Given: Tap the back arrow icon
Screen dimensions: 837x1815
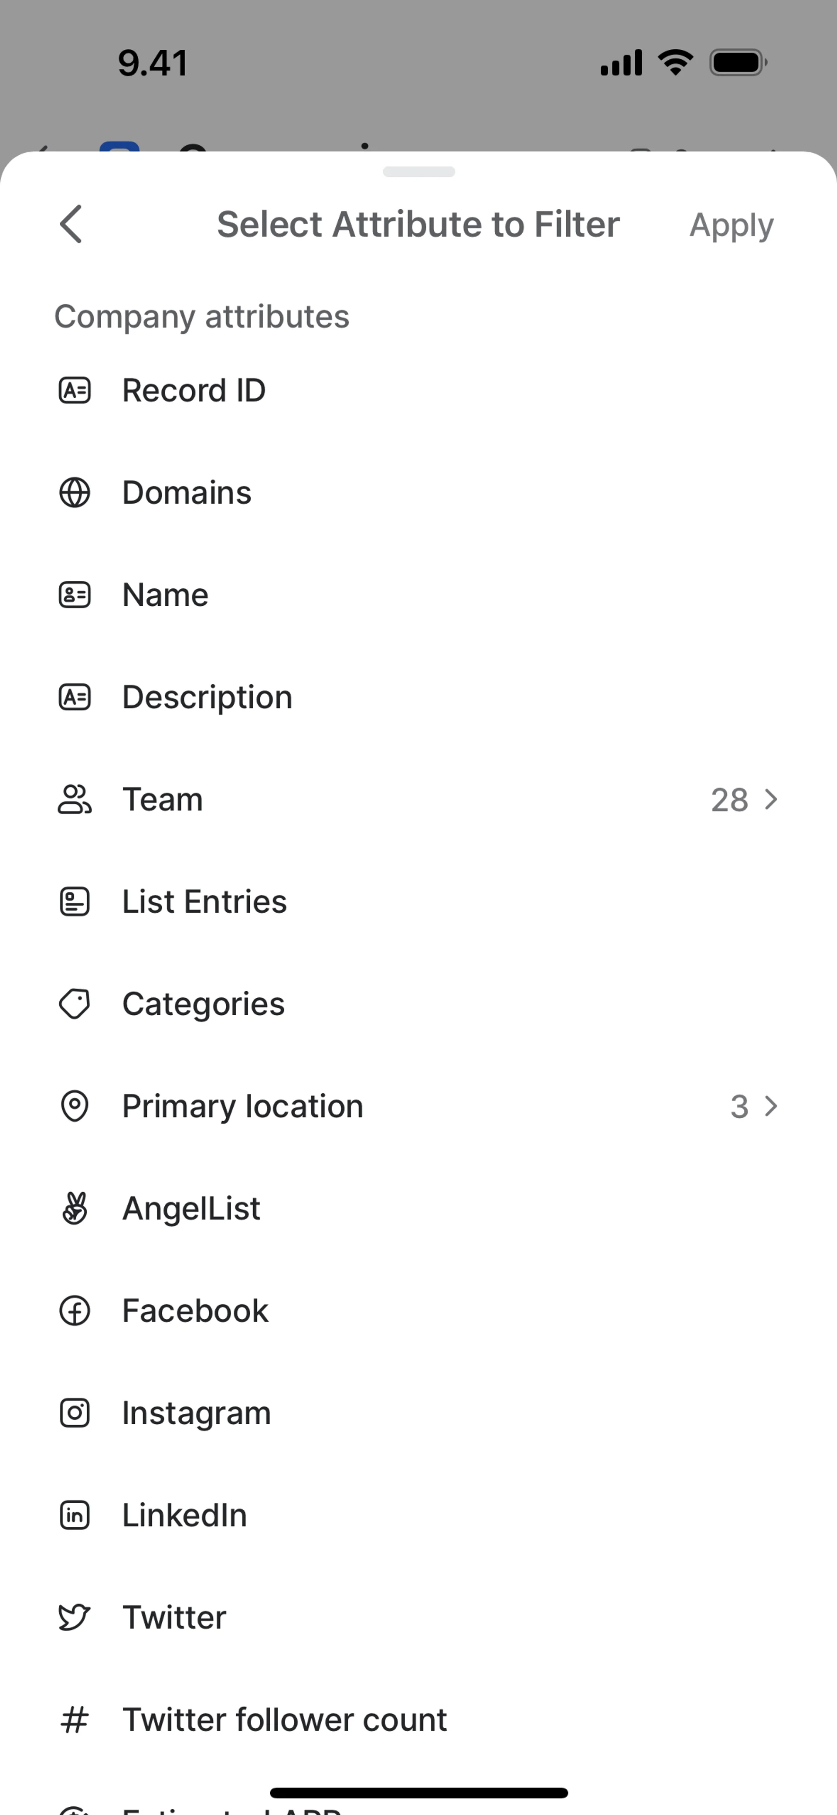Looking at the screenshot, I should click(71, 225).
